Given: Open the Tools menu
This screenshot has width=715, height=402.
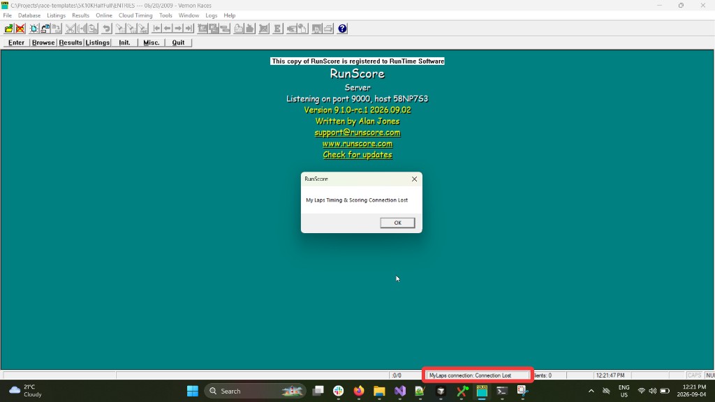Looking at the screenshot, I should [x=165, y=15].
